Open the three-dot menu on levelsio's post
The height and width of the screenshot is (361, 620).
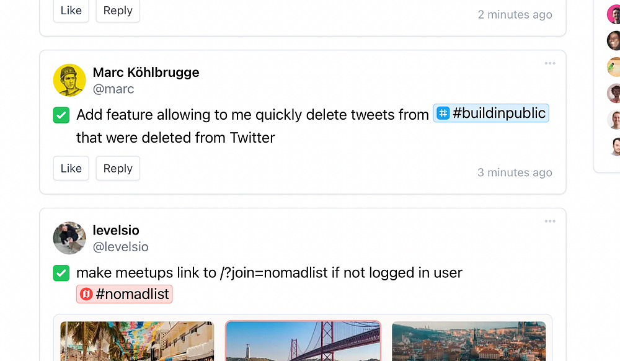point(550,221)
